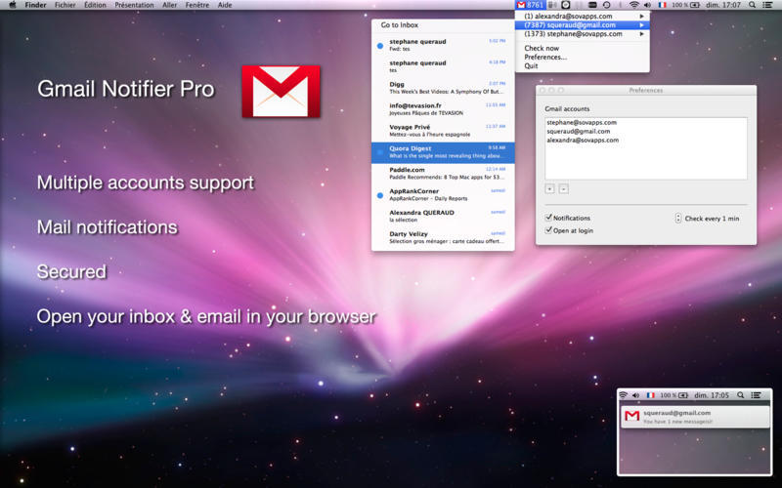This screenshot has height=488, width=782.
Task: Click the rounded square icon right of the 8761 counter
Action: (x=566, y=5)
